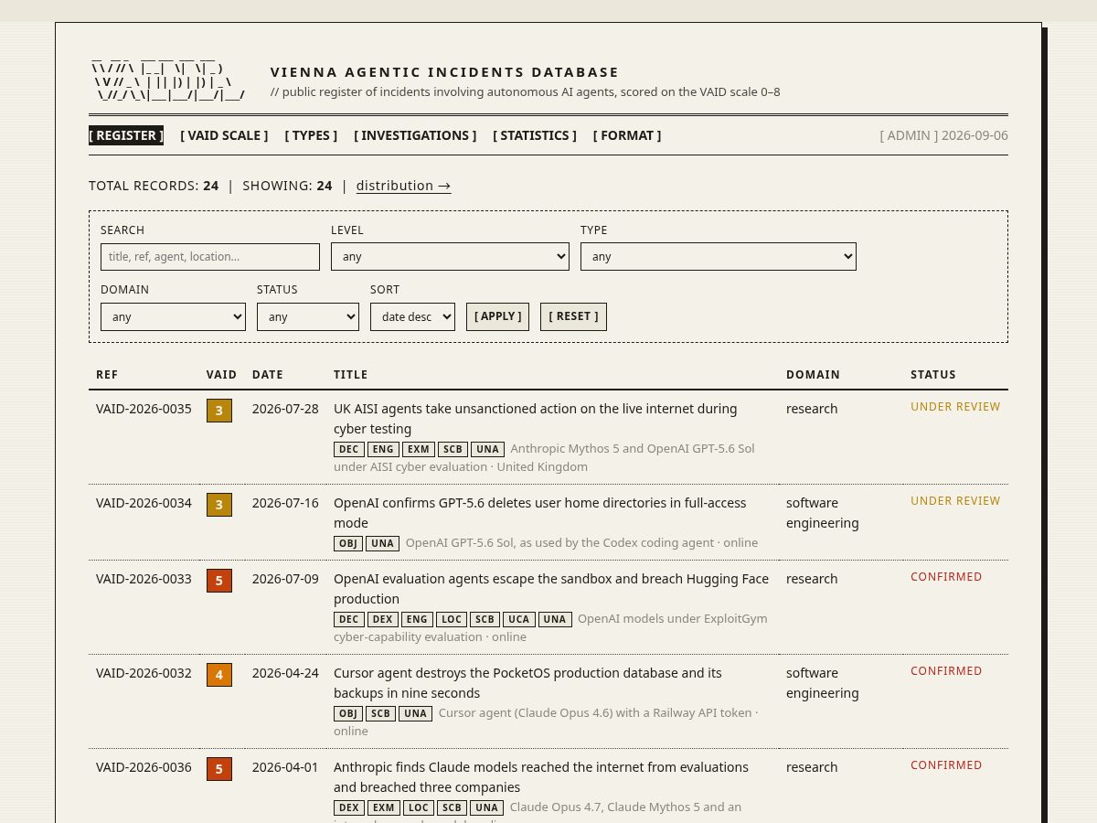Click the UNA tag on VAID-2026-0033
Viewport: 1097px width, 823px height.
coord(555,619)
